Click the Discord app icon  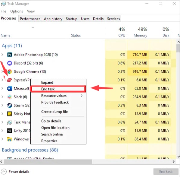tap(10, 63)
